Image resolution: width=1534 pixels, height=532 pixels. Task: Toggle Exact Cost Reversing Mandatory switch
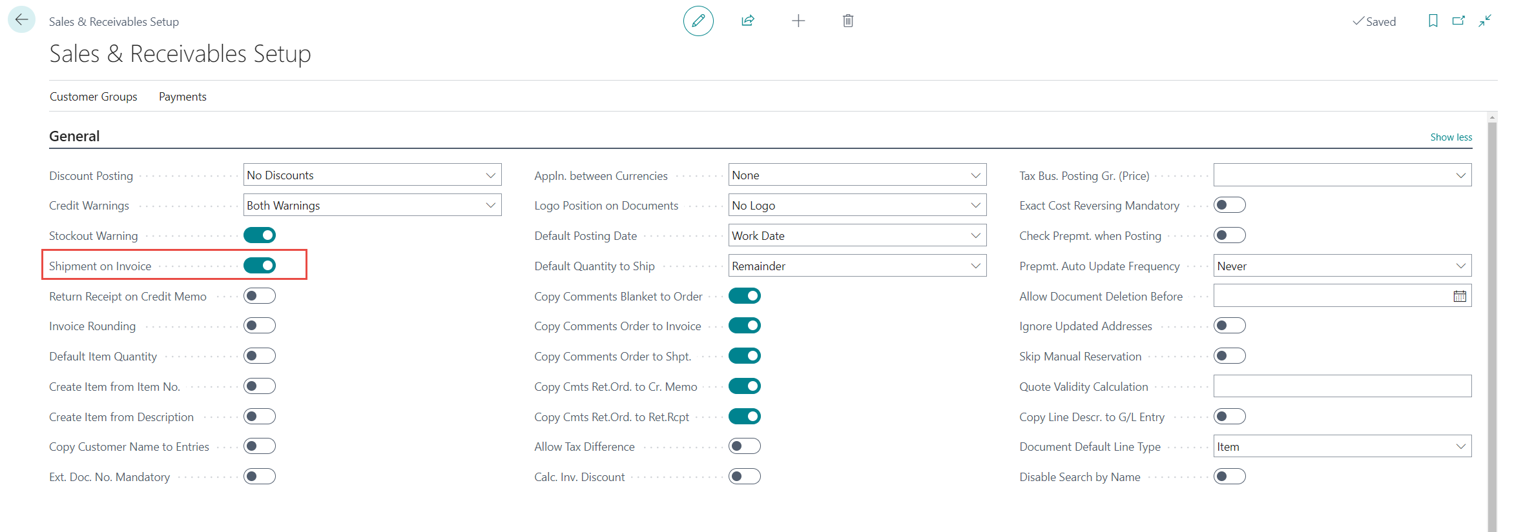click(1229, 205)
